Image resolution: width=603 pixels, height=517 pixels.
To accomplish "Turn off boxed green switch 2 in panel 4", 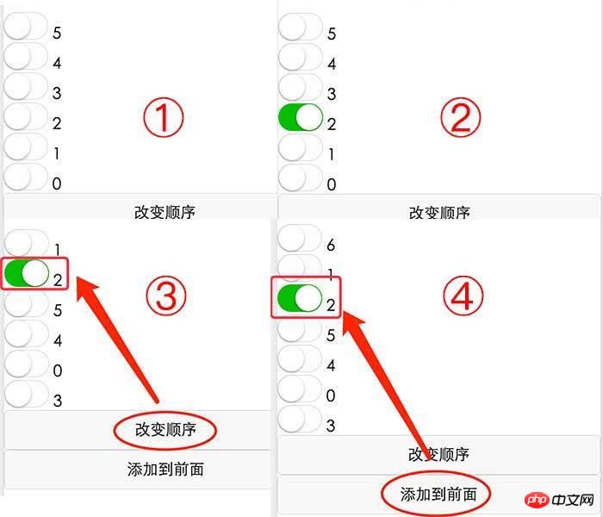I will (x=300, y=298).
